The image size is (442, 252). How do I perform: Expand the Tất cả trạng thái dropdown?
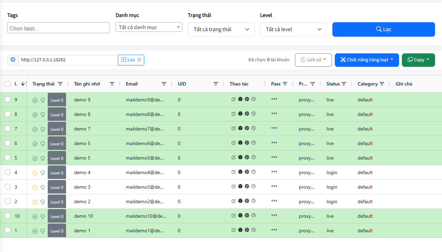click(221, 29)
